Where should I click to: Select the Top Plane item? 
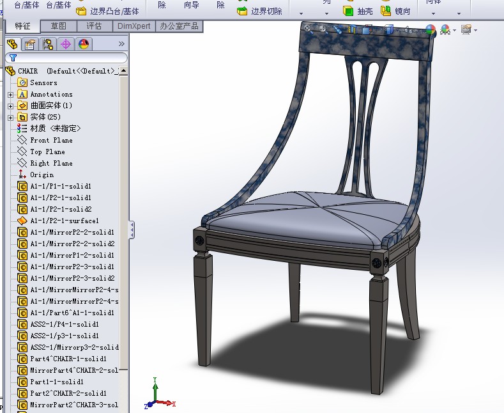coord(47,152)
